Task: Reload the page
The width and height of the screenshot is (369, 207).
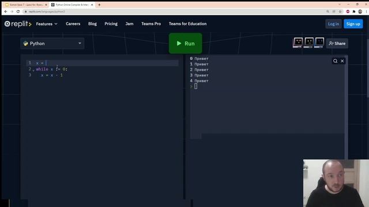Action: 18,11
